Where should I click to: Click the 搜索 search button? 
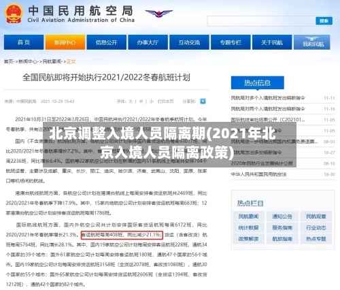[324, 21]
